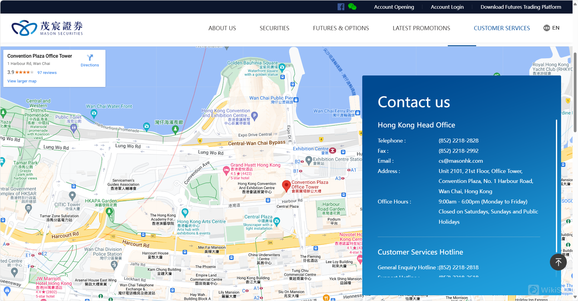Open the 97 reviews link
578x301 pixels.
click(47, 72)
